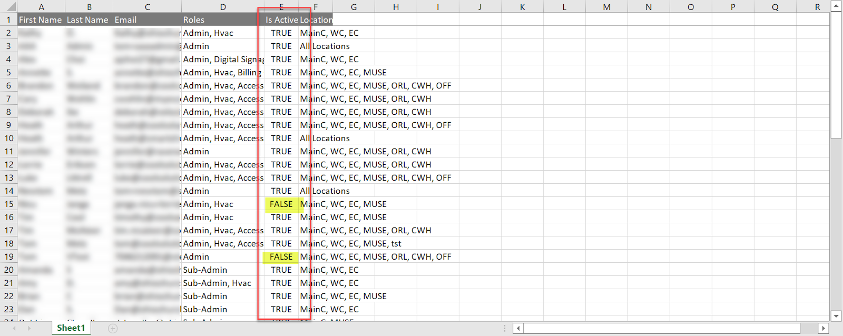Open the Sheet1 tab

71,328
